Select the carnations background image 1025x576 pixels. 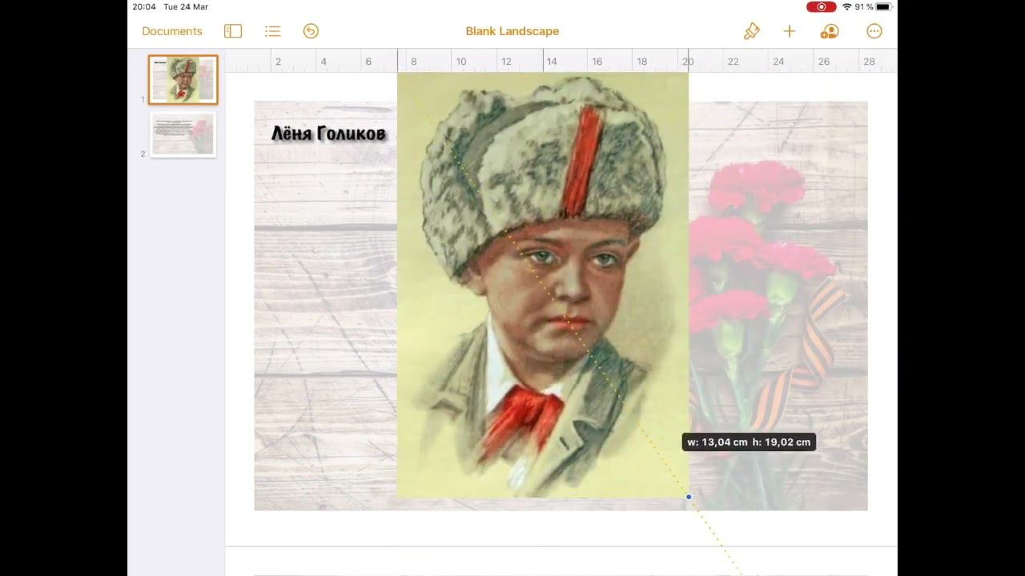pos(778,306)
